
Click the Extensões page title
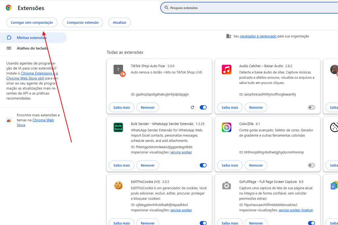(x=31, y=8)
